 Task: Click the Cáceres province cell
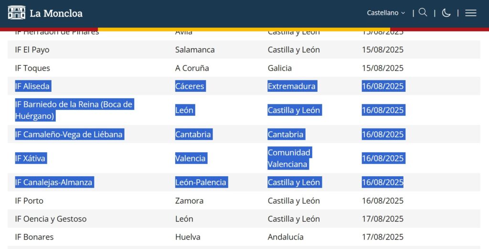click(x=190, y=86)
